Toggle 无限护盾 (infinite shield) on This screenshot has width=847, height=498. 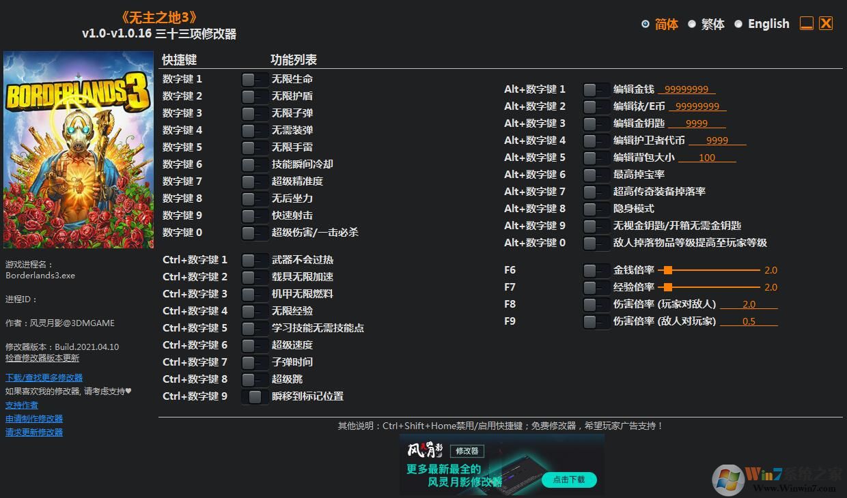(254, 96)
